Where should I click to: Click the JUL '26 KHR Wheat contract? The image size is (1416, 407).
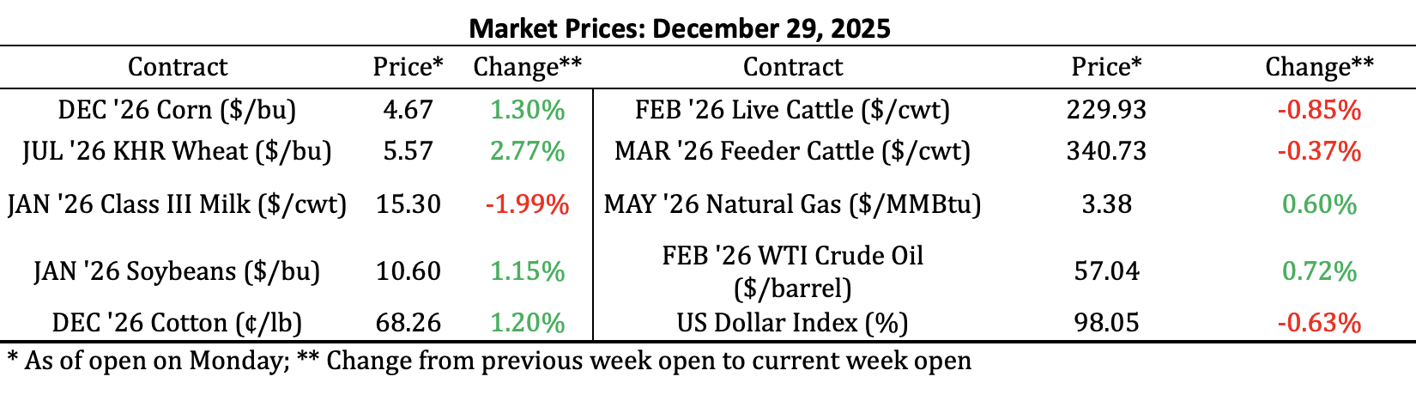pyautogui.click(x=177, y=151)
